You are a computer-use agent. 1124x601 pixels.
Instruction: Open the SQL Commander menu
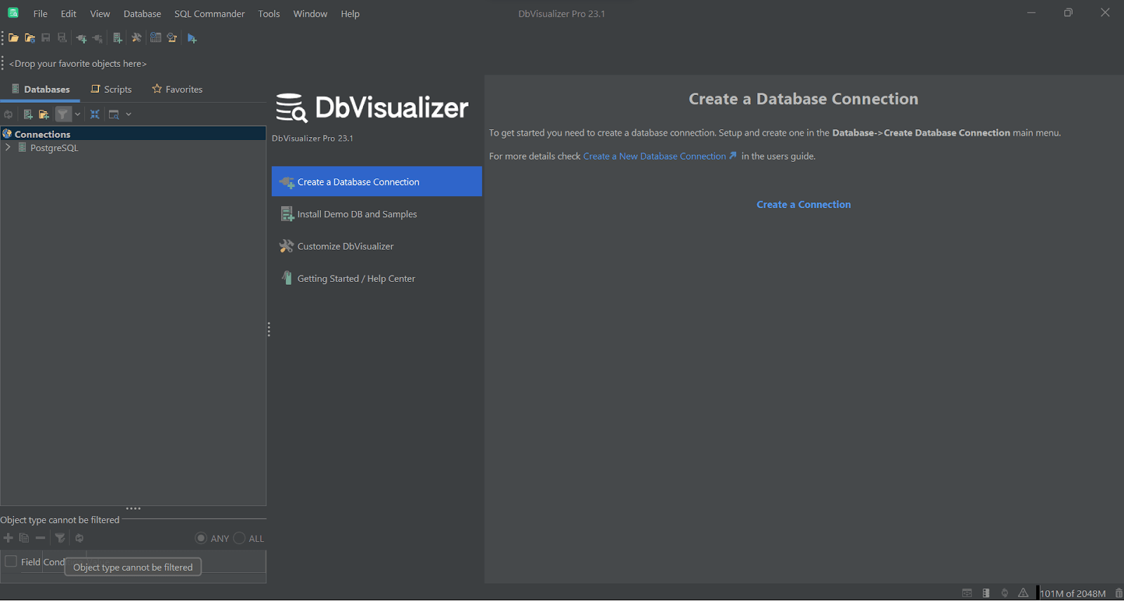(x=209, y=14)
